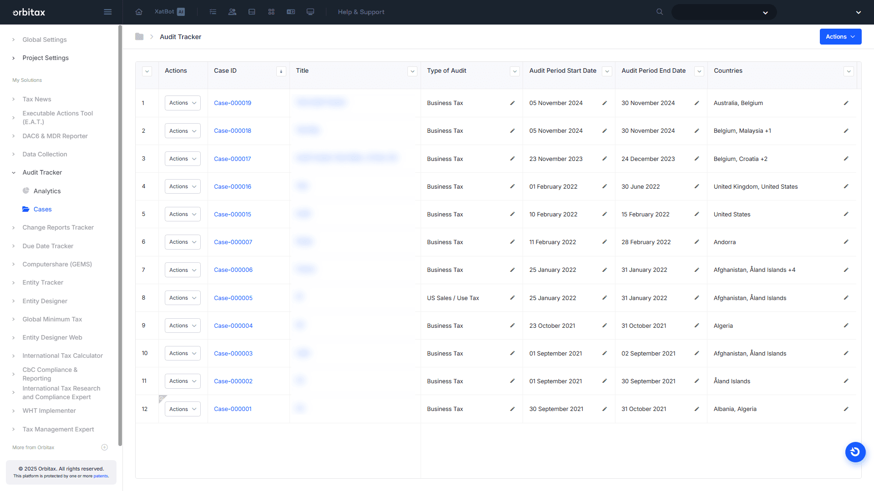This screenshot has width=874, height=491.
Task: Edit Type of Audit US Sales / Use Tax
Action: coord(513,298)
